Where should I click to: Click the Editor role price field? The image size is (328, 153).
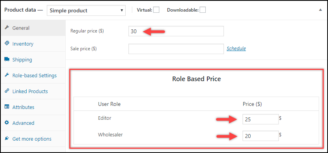tap(261, 119)
